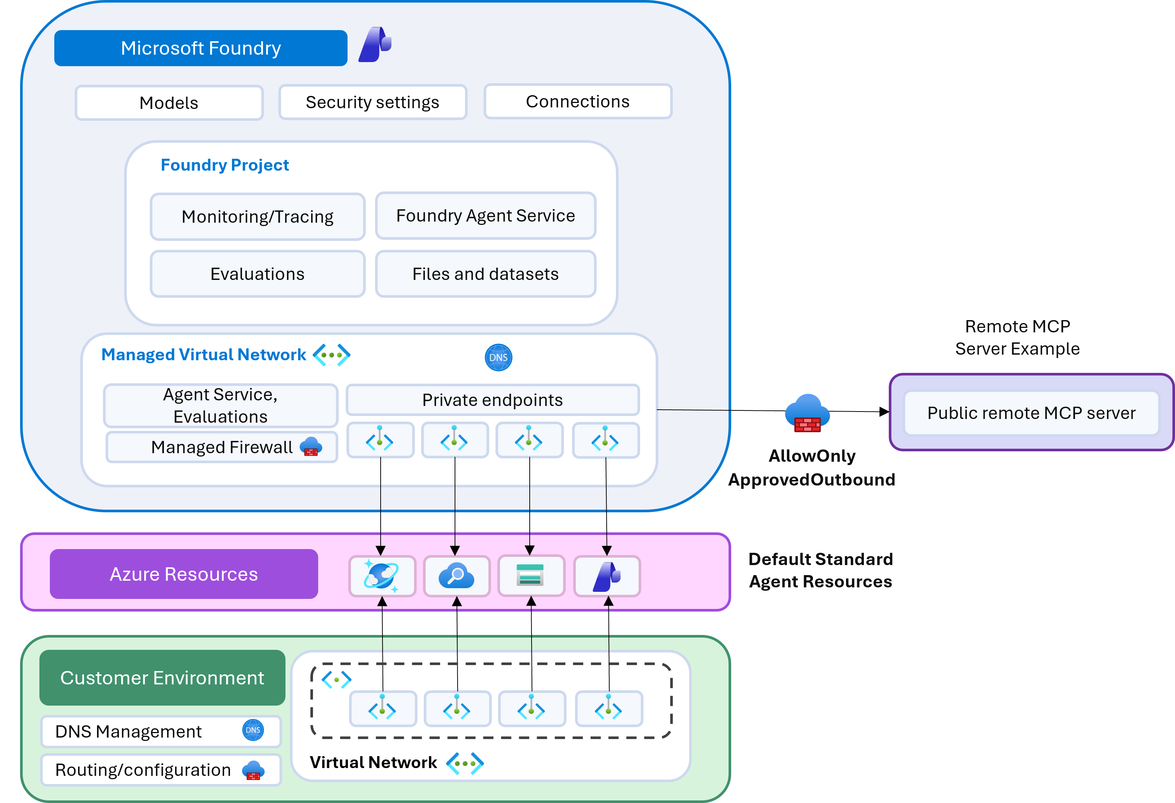Select the Agent Service, Evaluations box
1175x803 pixels.
click(220, 406)
